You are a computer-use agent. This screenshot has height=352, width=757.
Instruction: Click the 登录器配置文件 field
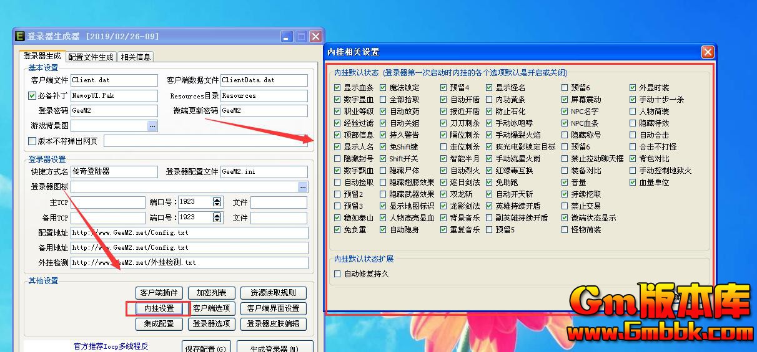[264, 171]
